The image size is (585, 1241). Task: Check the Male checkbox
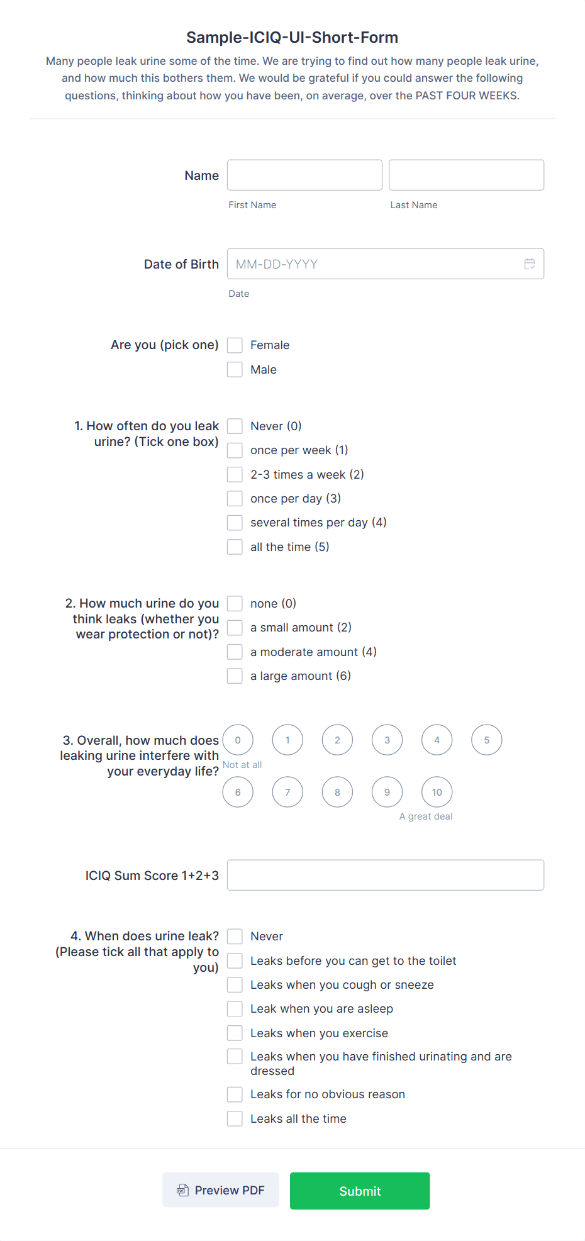[x=234, y=369]
